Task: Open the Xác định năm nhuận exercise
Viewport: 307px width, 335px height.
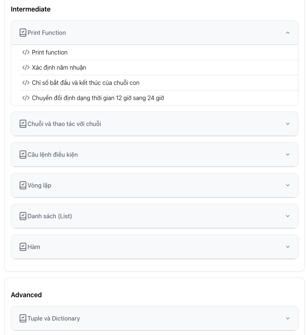Action: [x=59, y=67]
